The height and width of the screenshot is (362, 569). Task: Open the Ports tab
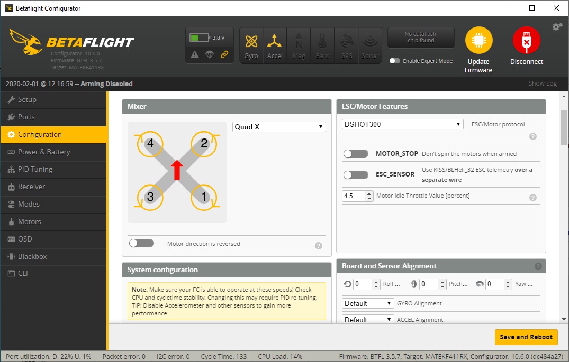click(x=53, y=117)
